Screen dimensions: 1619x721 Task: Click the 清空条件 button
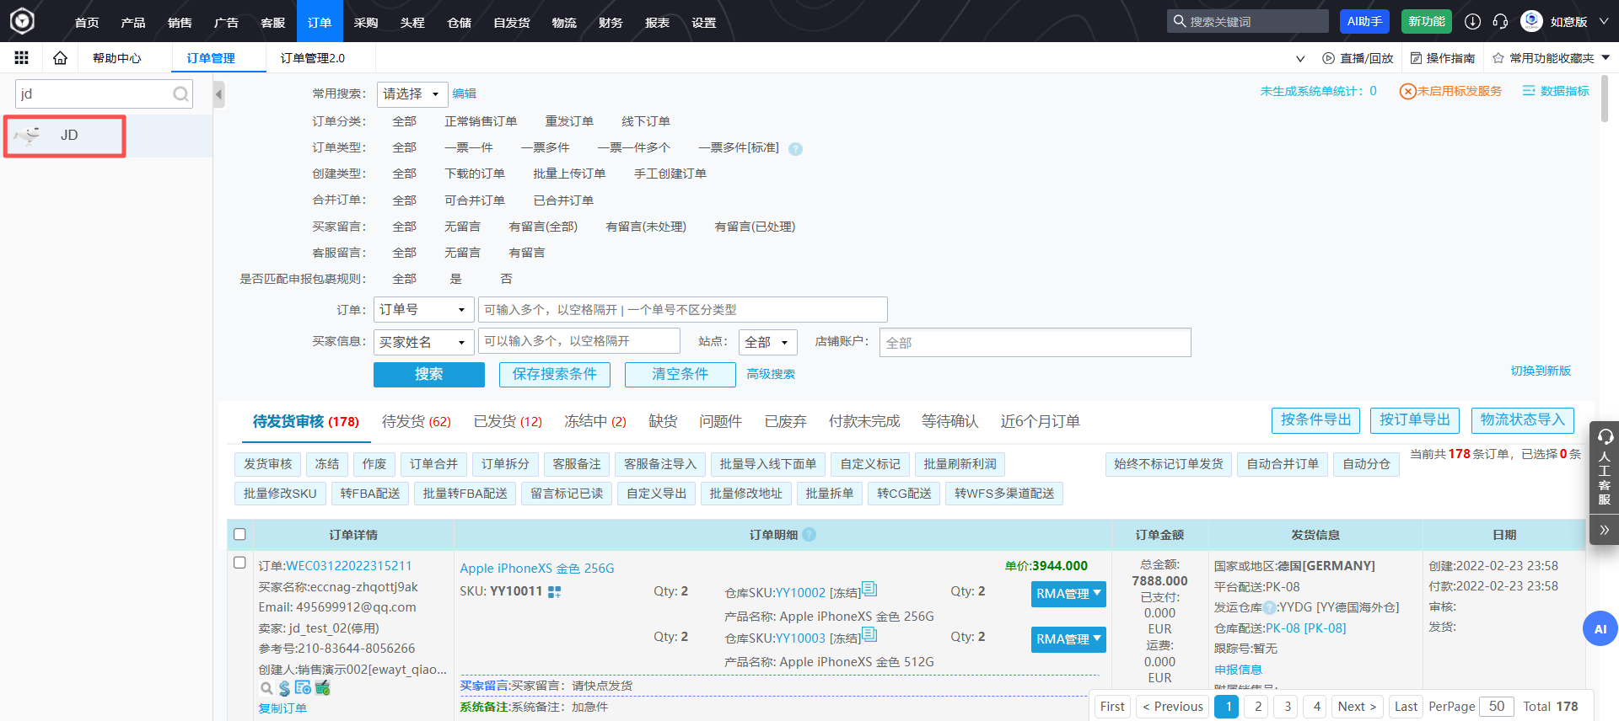pyautogui.click(x=680, y=374)
